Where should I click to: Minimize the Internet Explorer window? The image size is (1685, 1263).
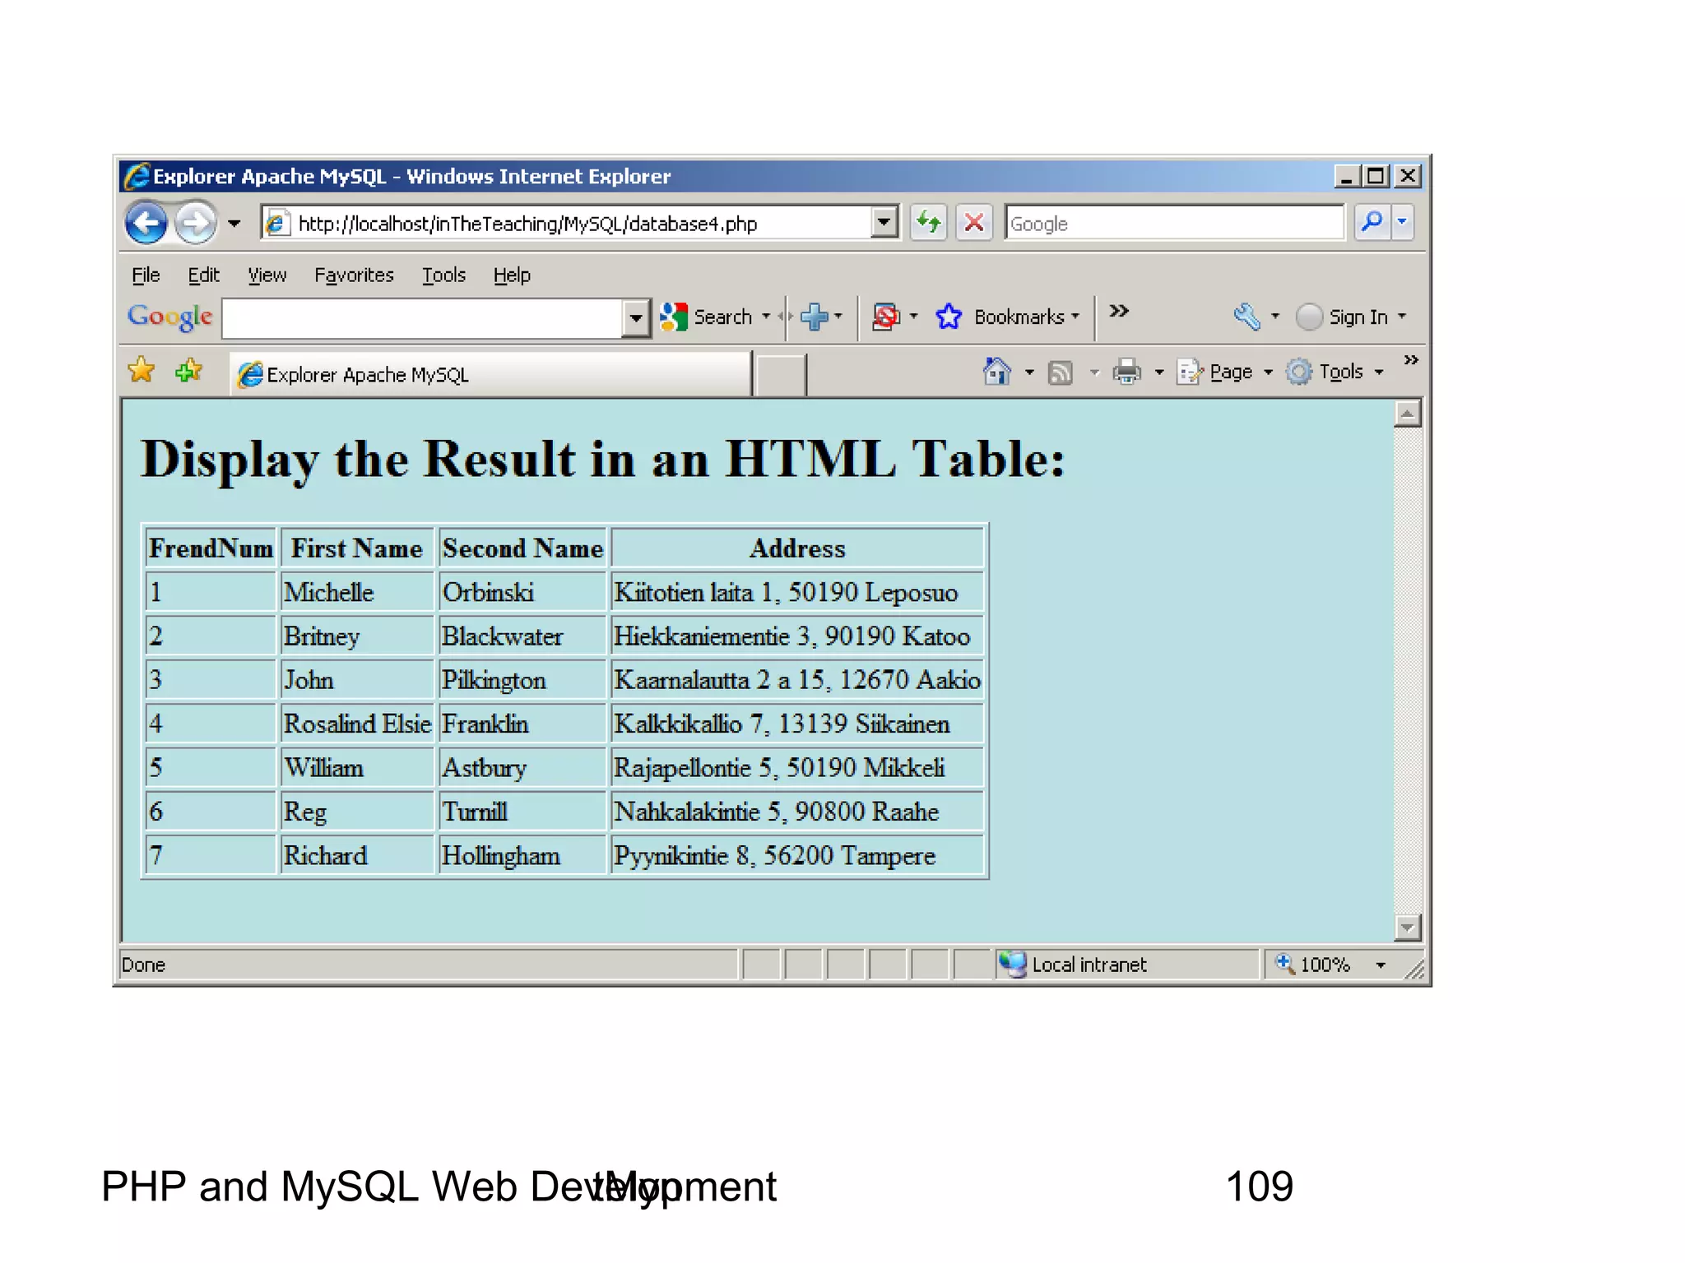pyautogui.click(x=1347, y=176)
